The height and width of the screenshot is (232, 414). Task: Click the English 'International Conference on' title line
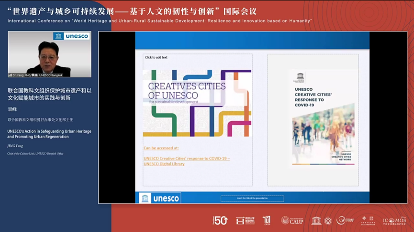point(159,21)
